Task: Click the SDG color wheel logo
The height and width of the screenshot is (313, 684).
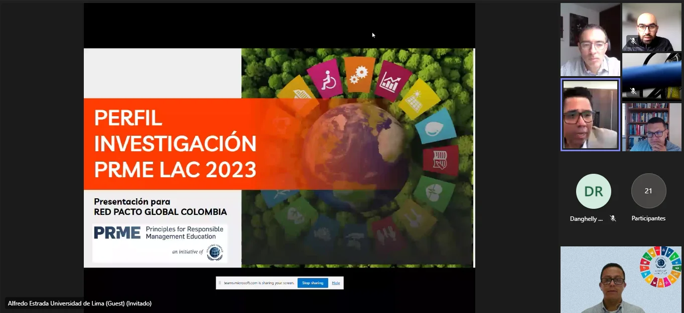Action: [x=660, y=267]
